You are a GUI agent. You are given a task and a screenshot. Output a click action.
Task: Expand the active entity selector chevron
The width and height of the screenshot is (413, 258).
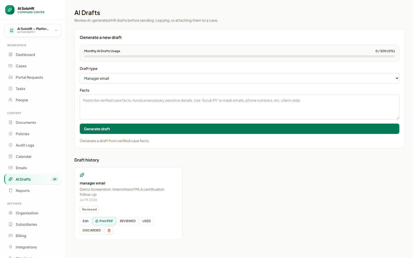(56, 30)
